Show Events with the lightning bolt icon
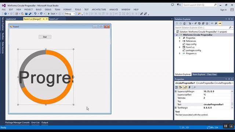Viewport: 235px width, 132px height. pos(189,87)
